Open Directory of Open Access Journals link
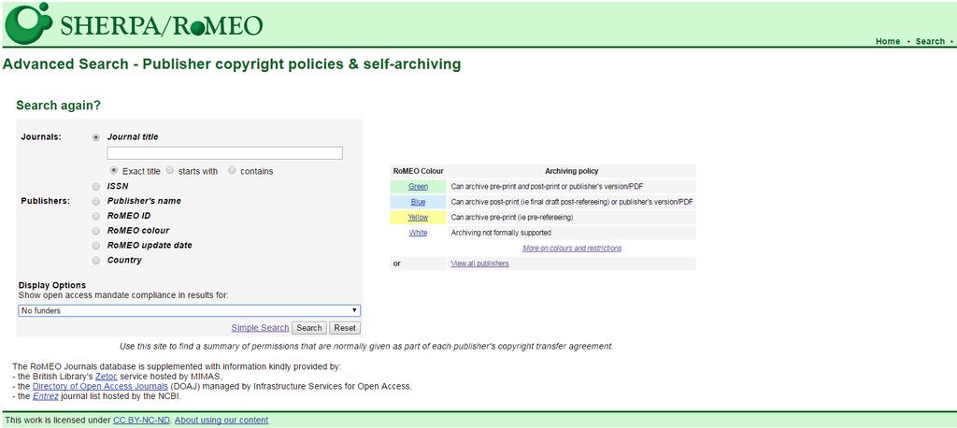Viewport: 957px width, 428px height. (100, 387)
